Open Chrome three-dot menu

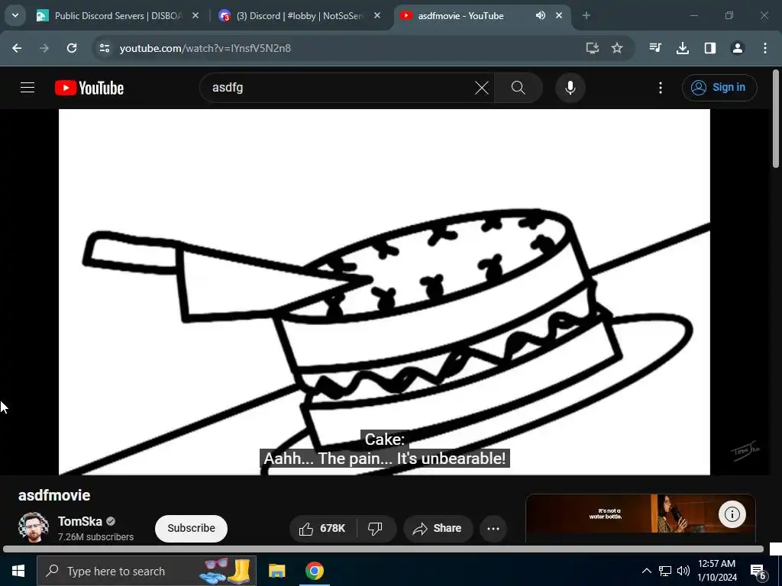pyautogui.click(x=764, y=48)
